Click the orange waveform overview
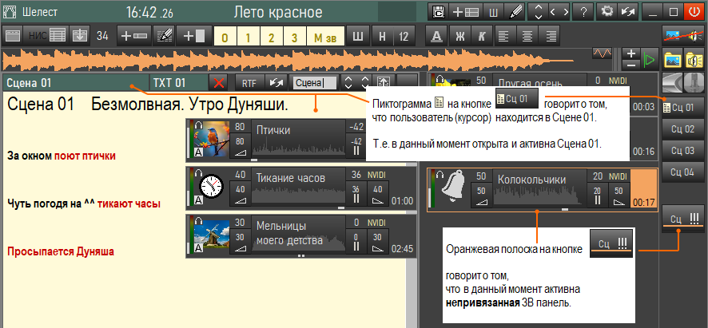The width and height of the screenshot is (708, 328). (289, 60)
